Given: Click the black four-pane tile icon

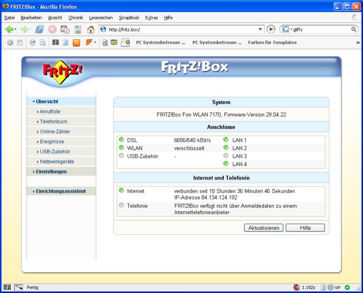Looking at the screenshot, I should click(55, 42).
